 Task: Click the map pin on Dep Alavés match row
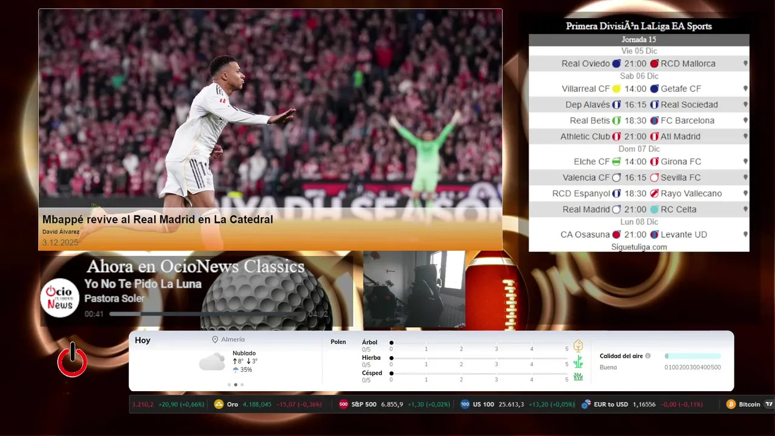[745, 105]
